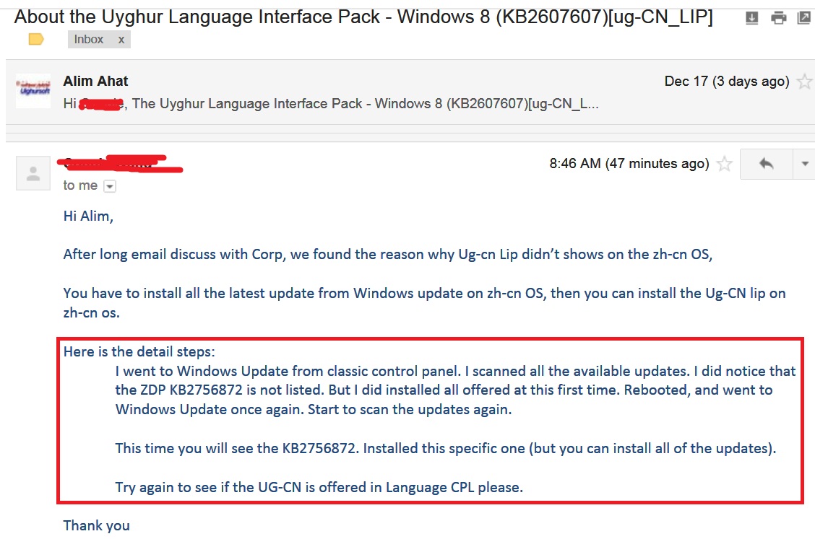Click the default sender avatar icon
Viewport: 815px width, 539px height.
[x=33, y=173]
